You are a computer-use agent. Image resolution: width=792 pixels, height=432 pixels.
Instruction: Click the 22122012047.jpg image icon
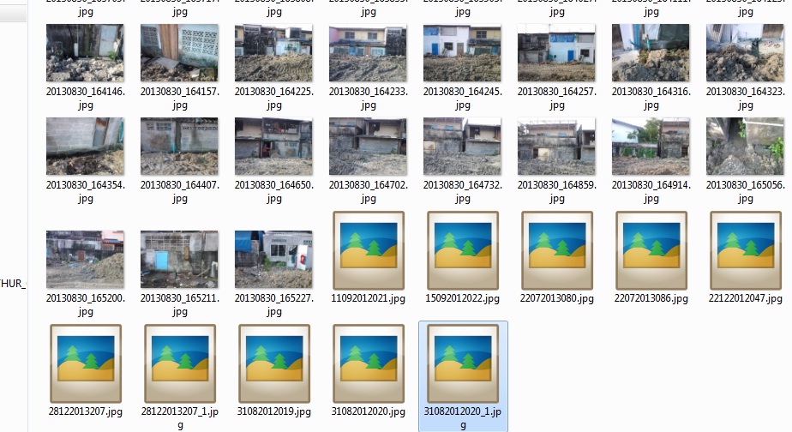(746, 250)
